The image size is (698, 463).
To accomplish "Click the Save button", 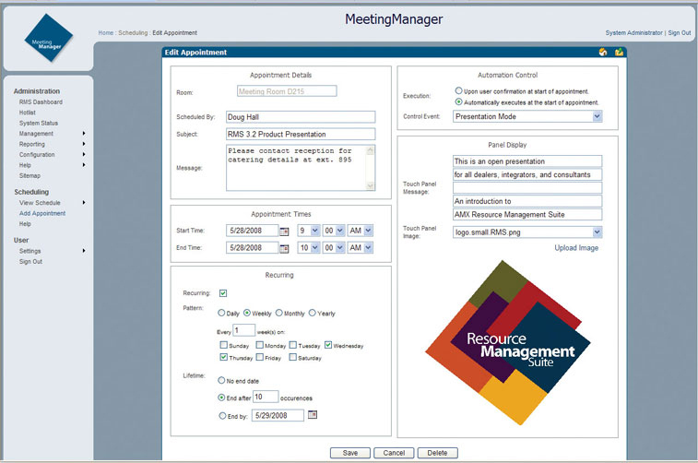I will [x=349, y=453].
